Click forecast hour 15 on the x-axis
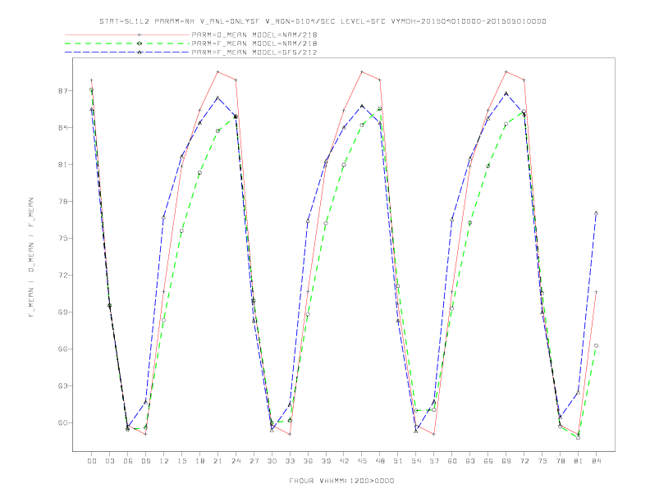Screen dimensions: 650x502 181,461
